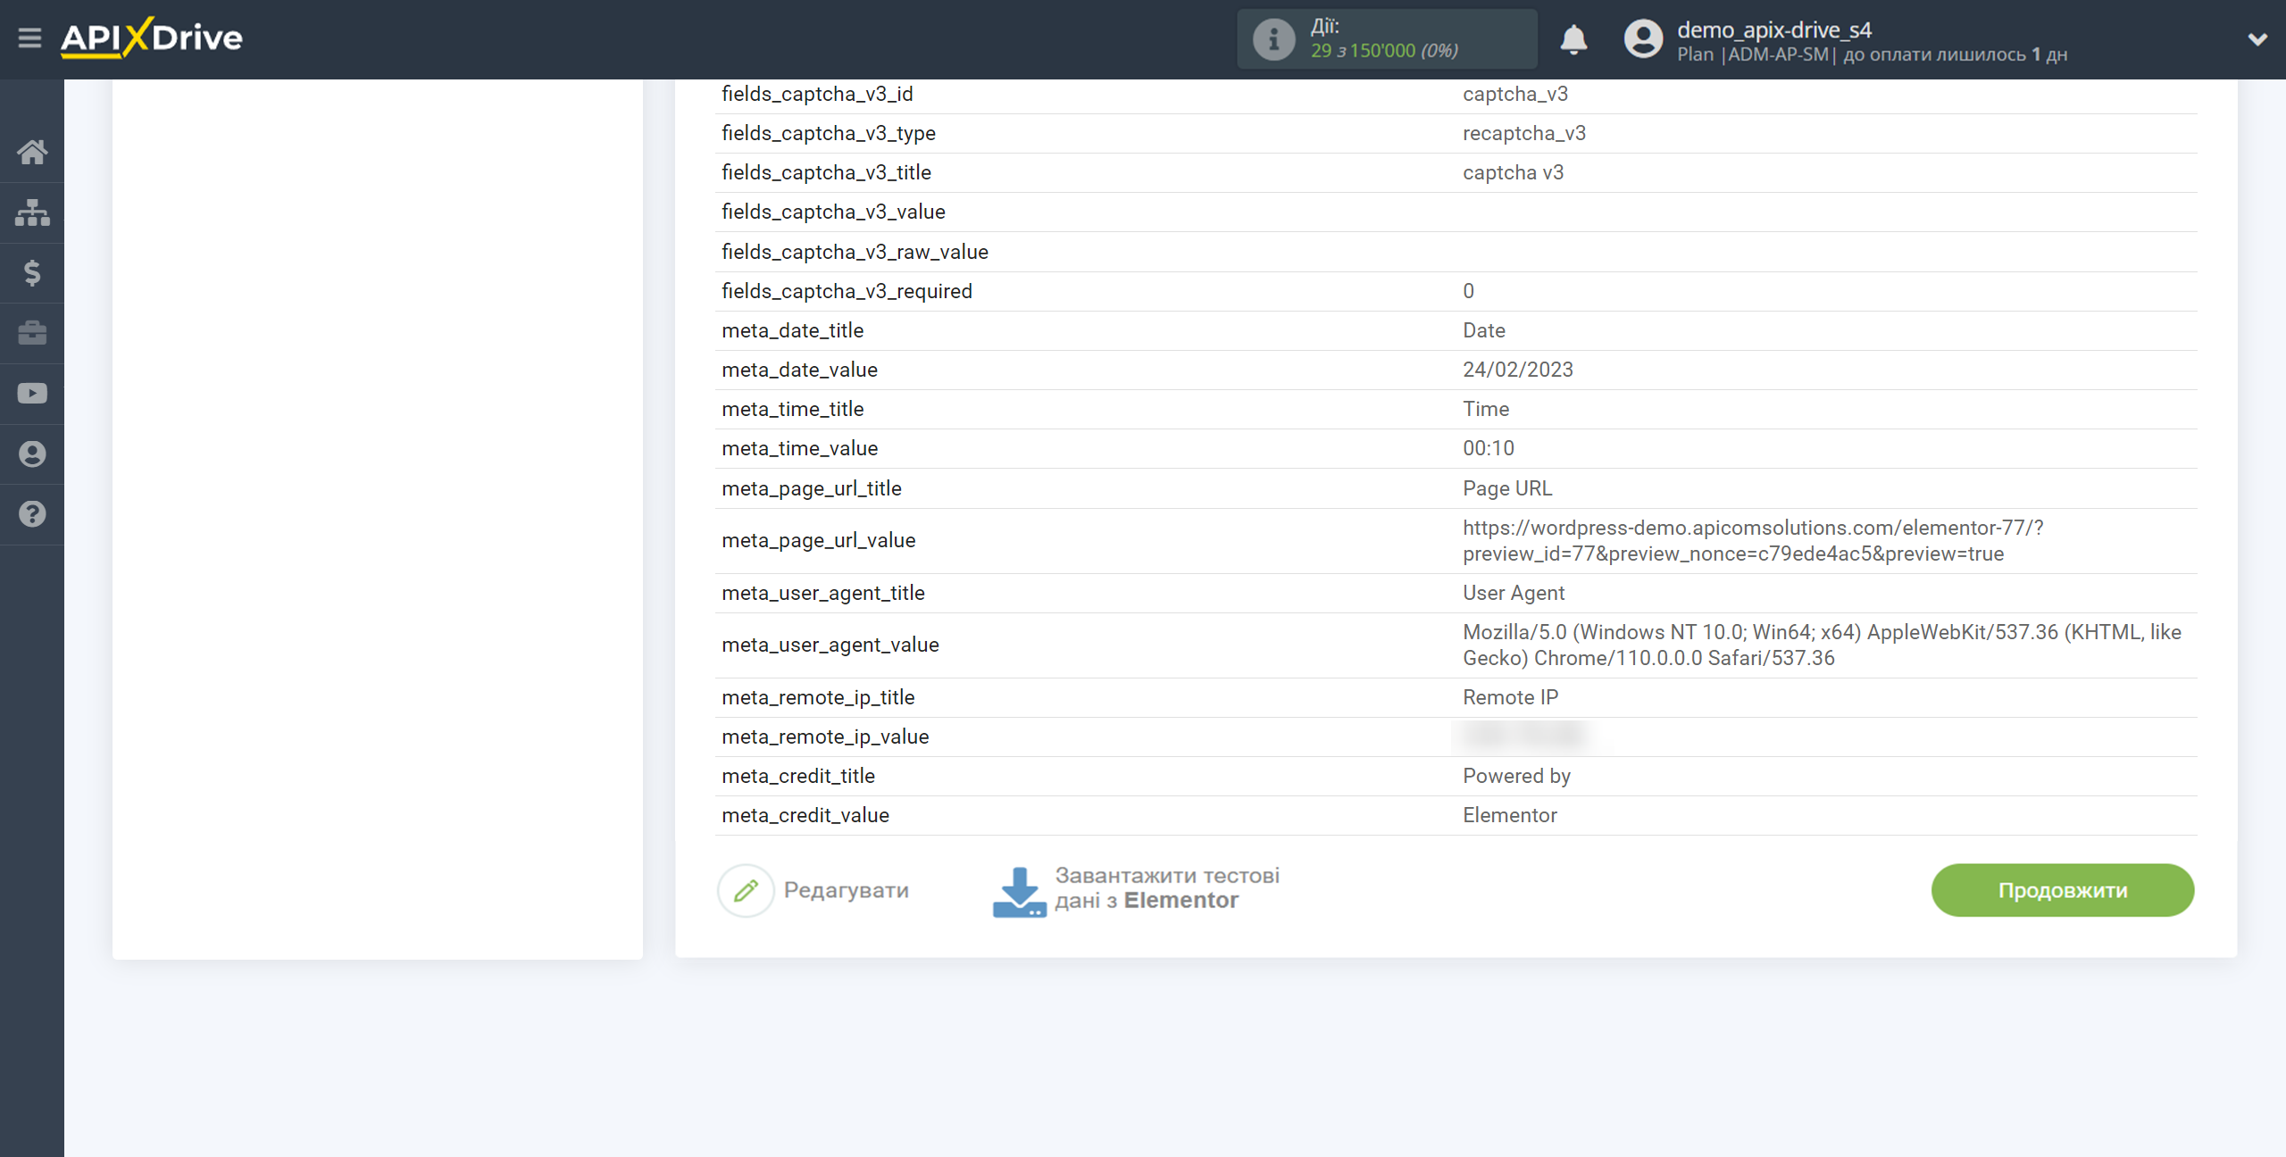Expand the account dropdown chevron
The height and width of the screenshot is (1157, 2286).
coord(2257,39)
